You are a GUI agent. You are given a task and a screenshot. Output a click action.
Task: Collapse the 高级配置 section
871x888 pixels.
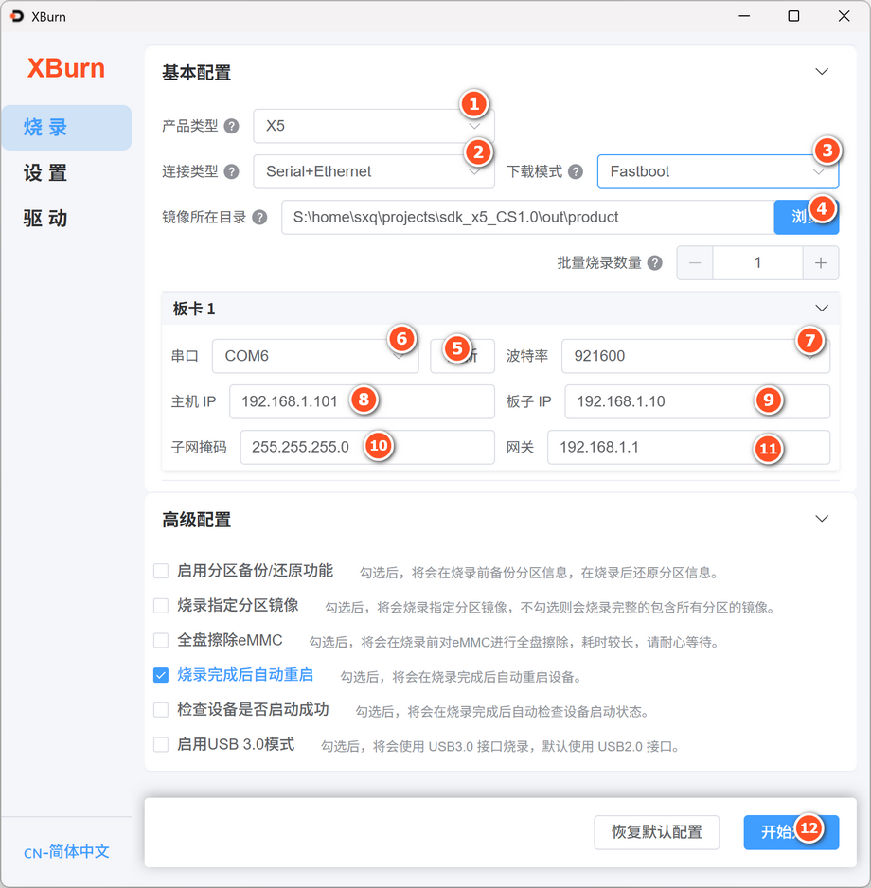(x=822, y=519)
